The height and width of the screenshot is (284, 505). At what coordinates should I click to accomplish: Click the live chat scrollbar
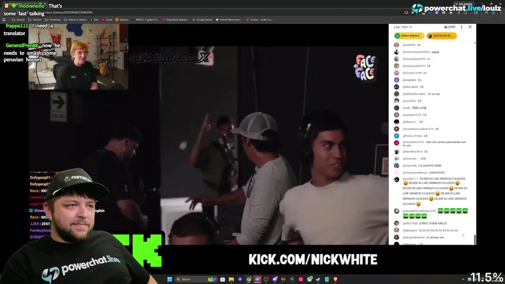[x=475, y=239]
